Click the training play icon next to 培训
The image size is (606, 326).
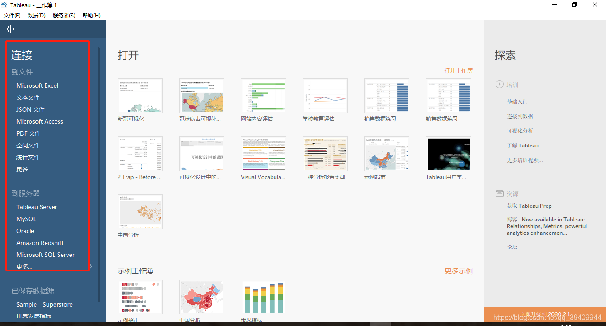click(500, 84)
